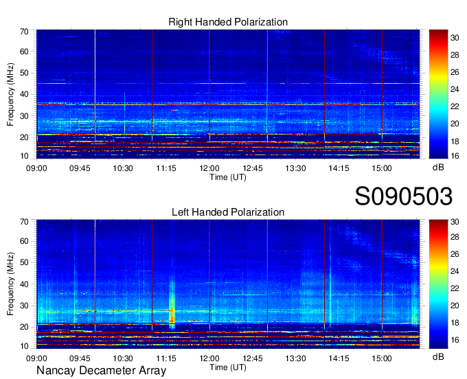The width and height of the screenshot is (467, 379).
Task: Click the 26 dB tick on the upper color bar
Action: (455, 72)
